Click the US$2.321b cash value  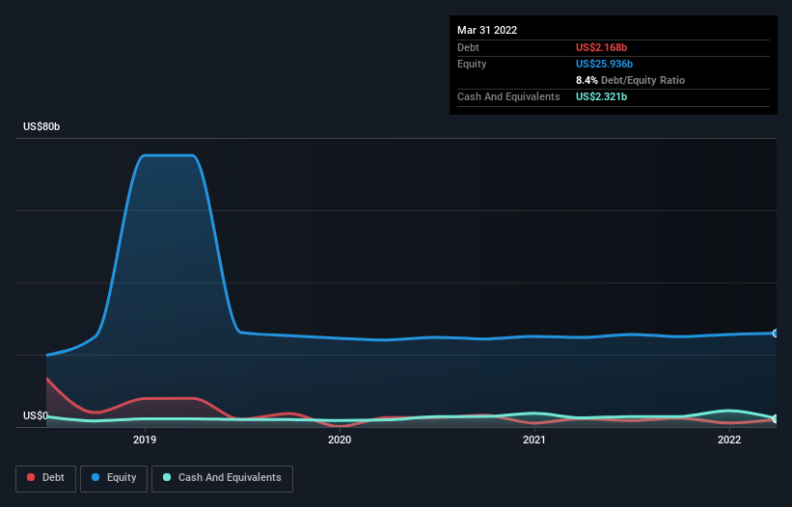tap(601, 96)
